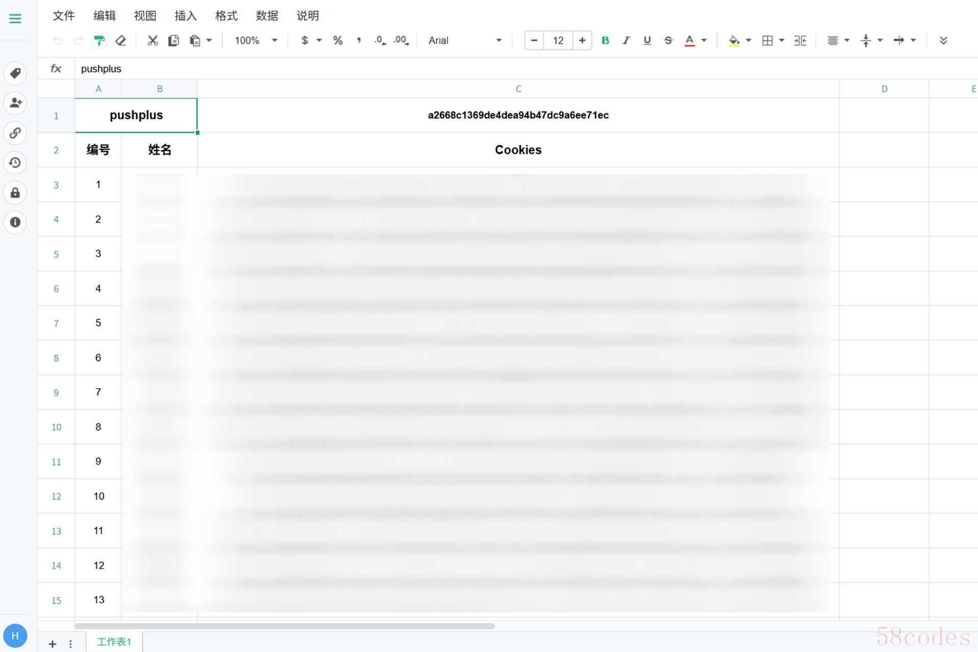Copy selection with the copy icon
Screen dimensions: 978x652
174,40
